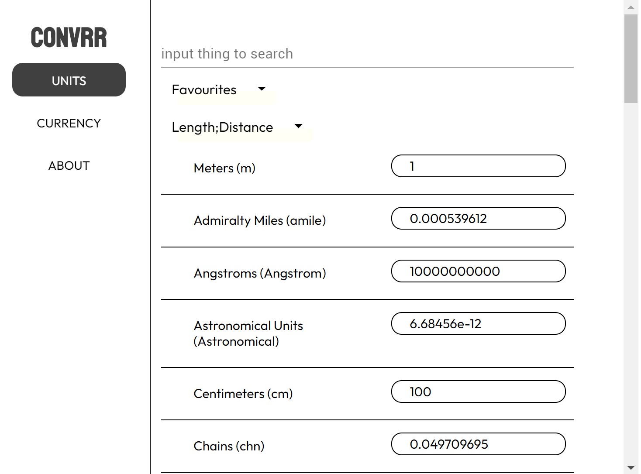Viewport: 641px width, 474px height.
Task: Select the UNITS navigation tab
Action: coord(69,80)
